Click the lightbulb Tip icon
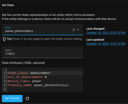The width and height of the screenshot is (128, 104). click(x=4, y=39)
